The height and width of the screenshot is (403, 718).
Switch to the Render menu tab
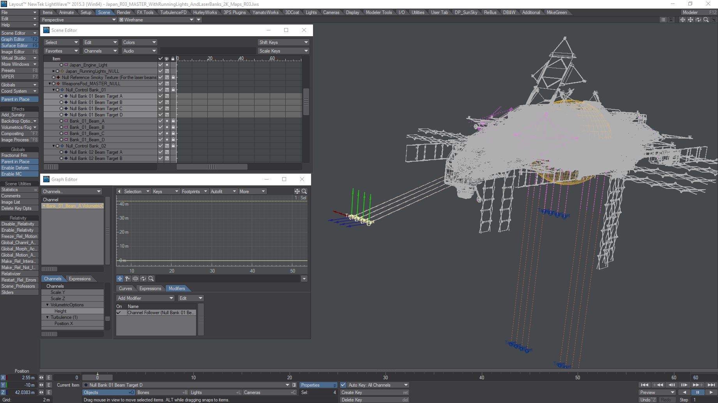pos(124,12)
